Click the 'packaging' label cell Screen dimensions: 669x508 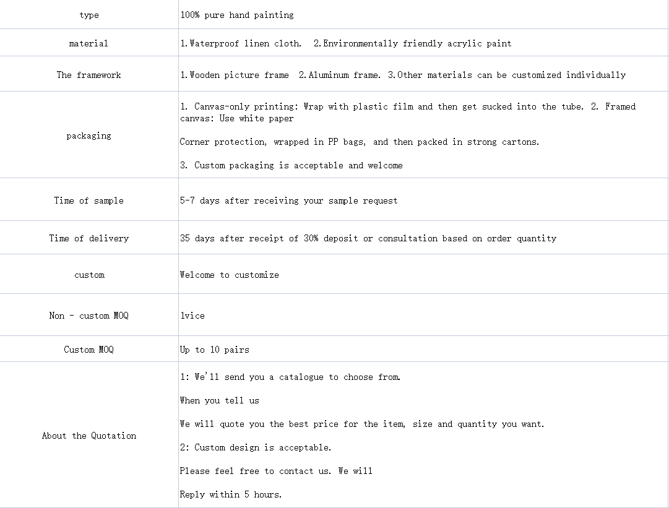click(x=88, y=136)
